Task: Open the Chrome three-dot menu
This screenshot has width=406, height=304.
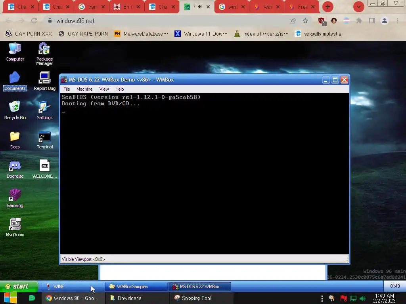Action: point(397,21)
